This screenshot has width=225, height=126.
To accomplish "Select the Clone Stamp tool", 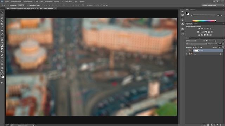I will pos(2,37).
